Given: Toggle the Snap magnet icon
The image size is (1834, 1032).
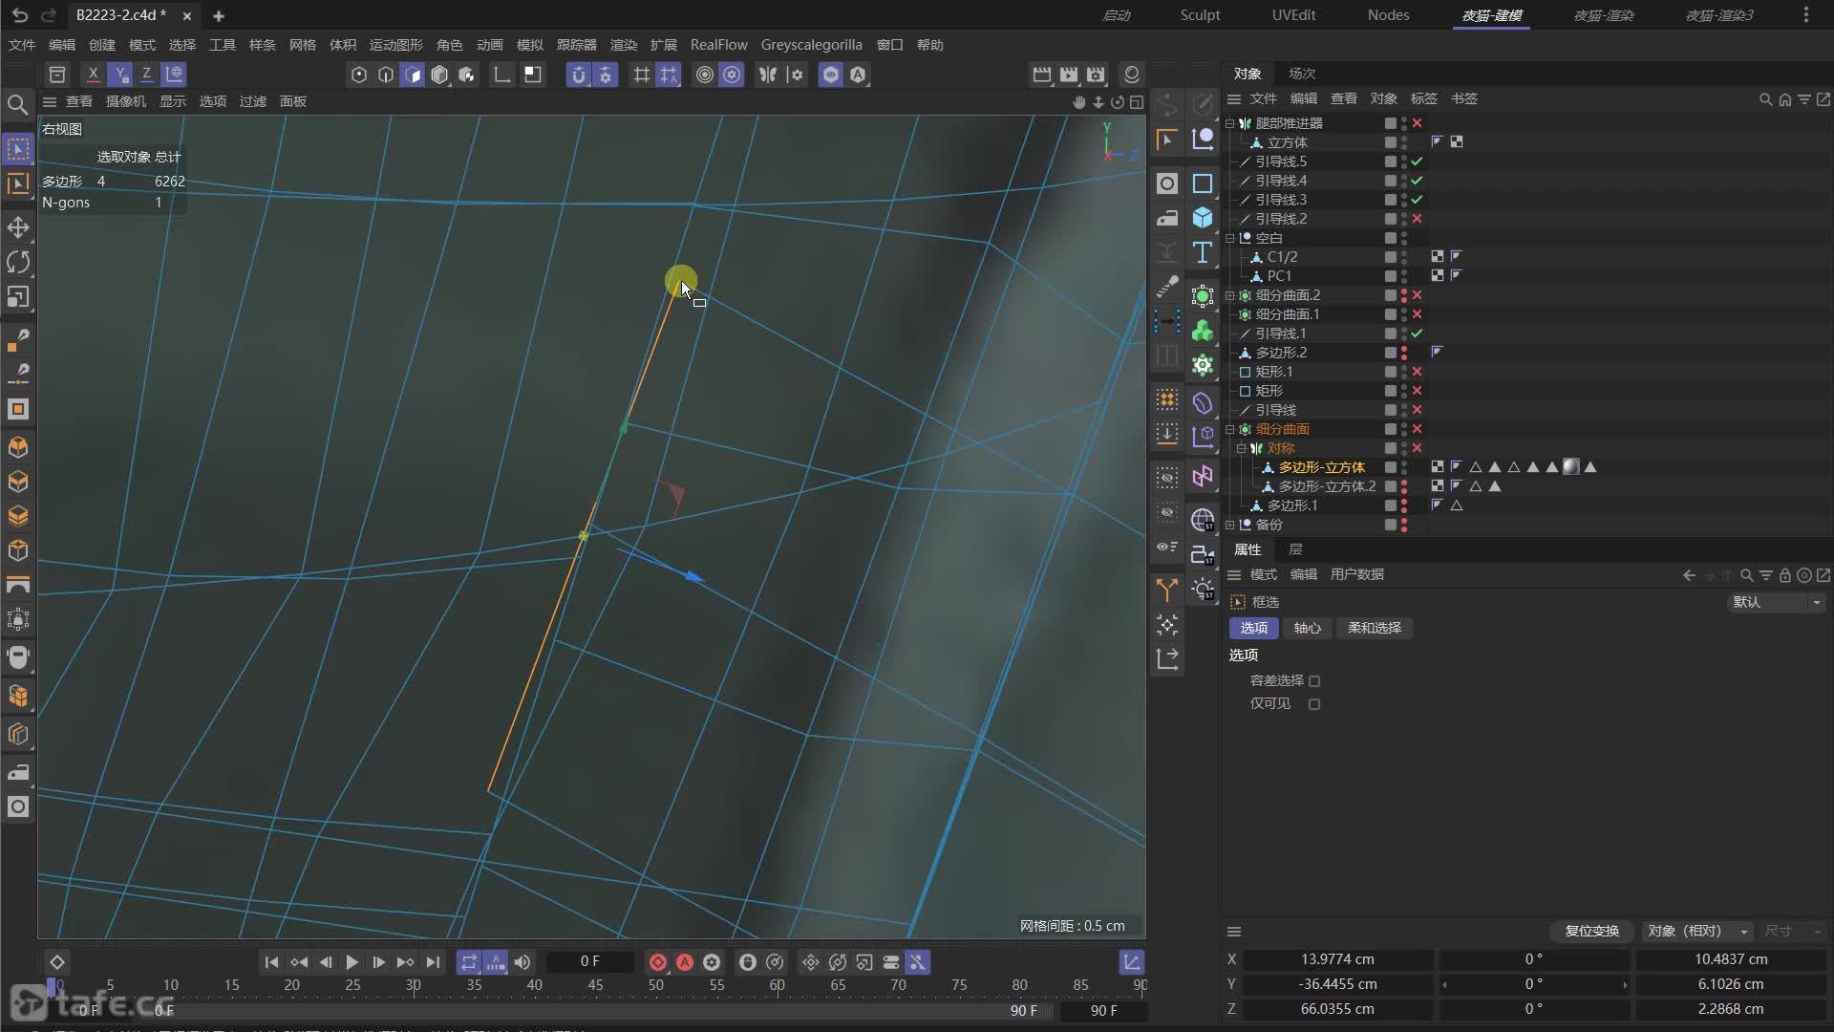Looking at the screenshot, I should [x=579, y=75].
